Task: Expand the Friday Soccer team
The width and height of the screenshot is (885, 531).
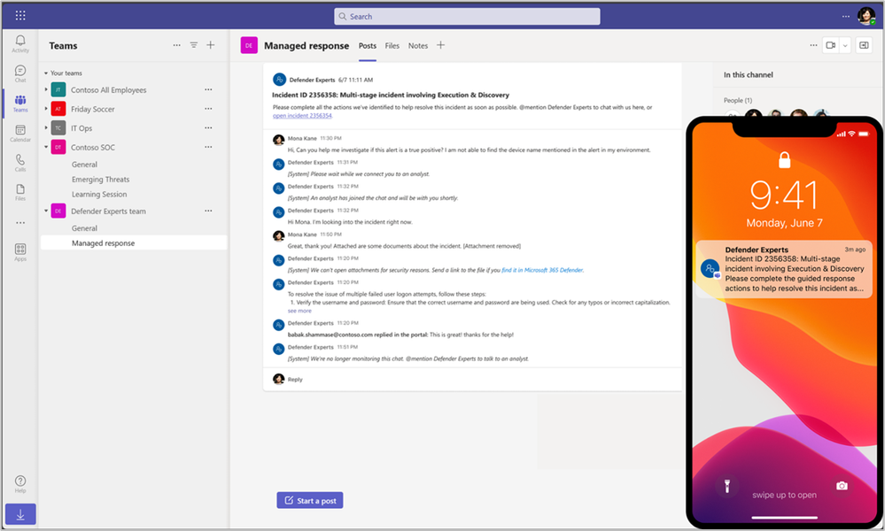Action: [46, 109]
